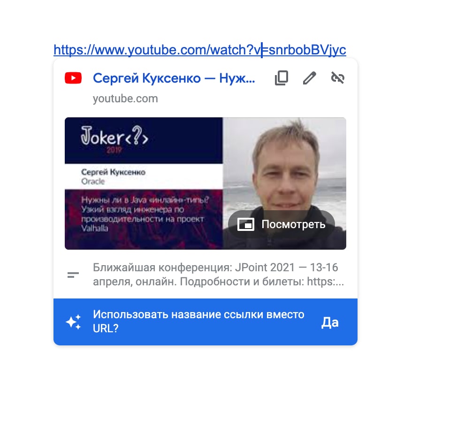Click the Ближайшая конференция description text
The width and height of the screenshot is (457, 428).
point(218,275)
